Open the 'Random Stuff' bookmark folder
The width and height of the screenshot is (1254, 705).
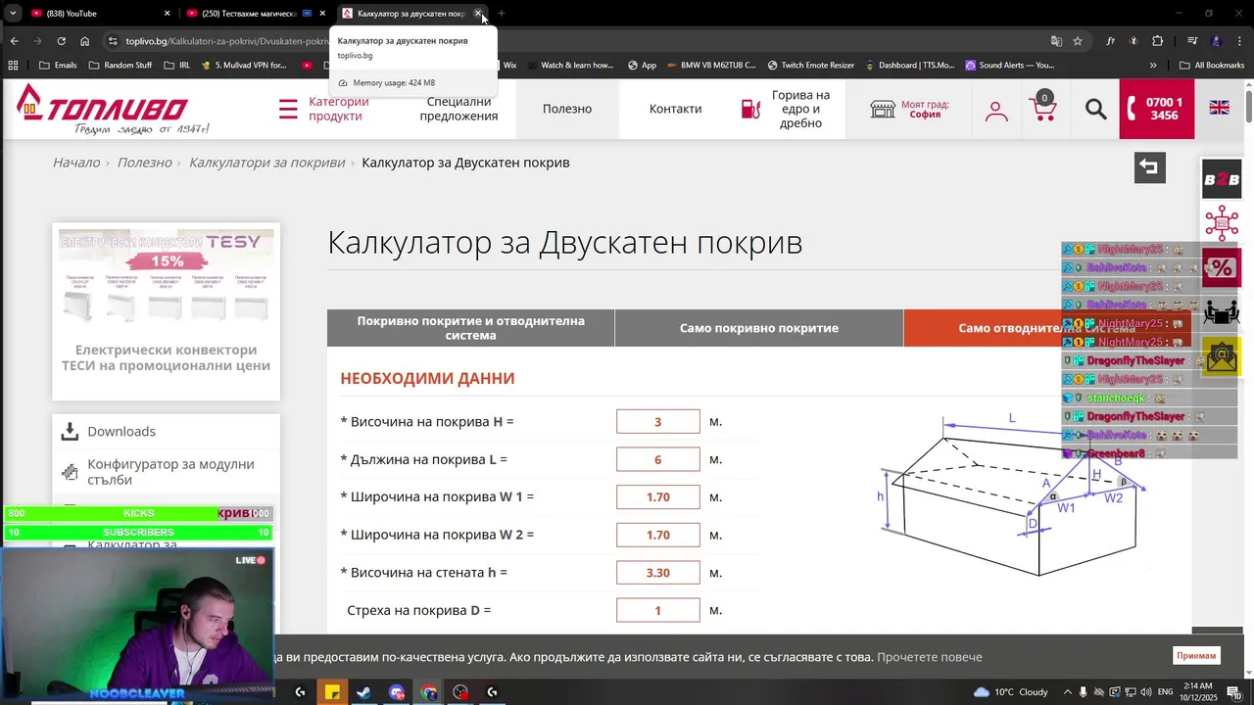pos(120,66)
